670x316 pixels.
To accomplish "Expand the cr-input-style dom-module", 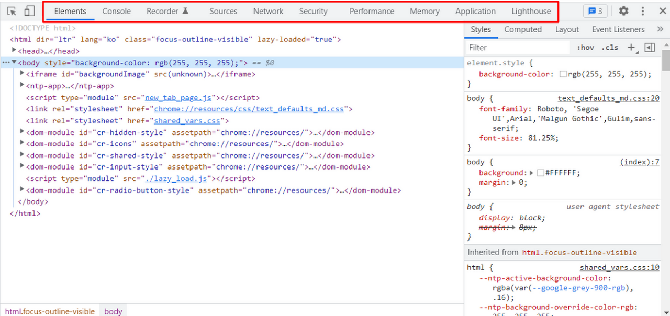I will click(22, 166).
